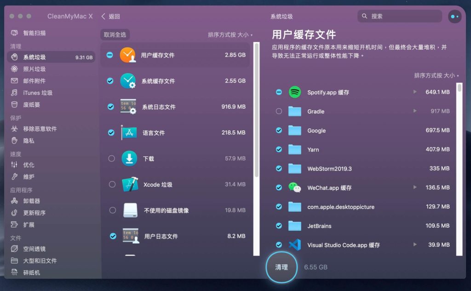Click the assistant dots icon at top right

[454, 17]
